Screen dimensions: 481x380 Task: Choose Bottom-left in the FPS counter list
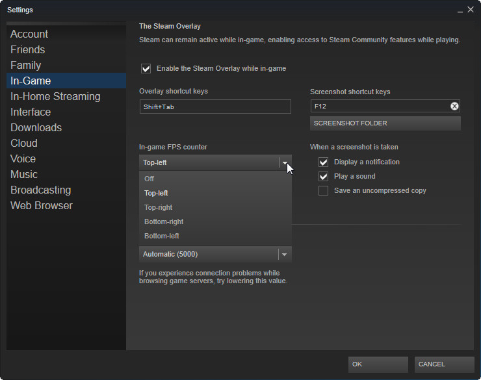point(215,236)
